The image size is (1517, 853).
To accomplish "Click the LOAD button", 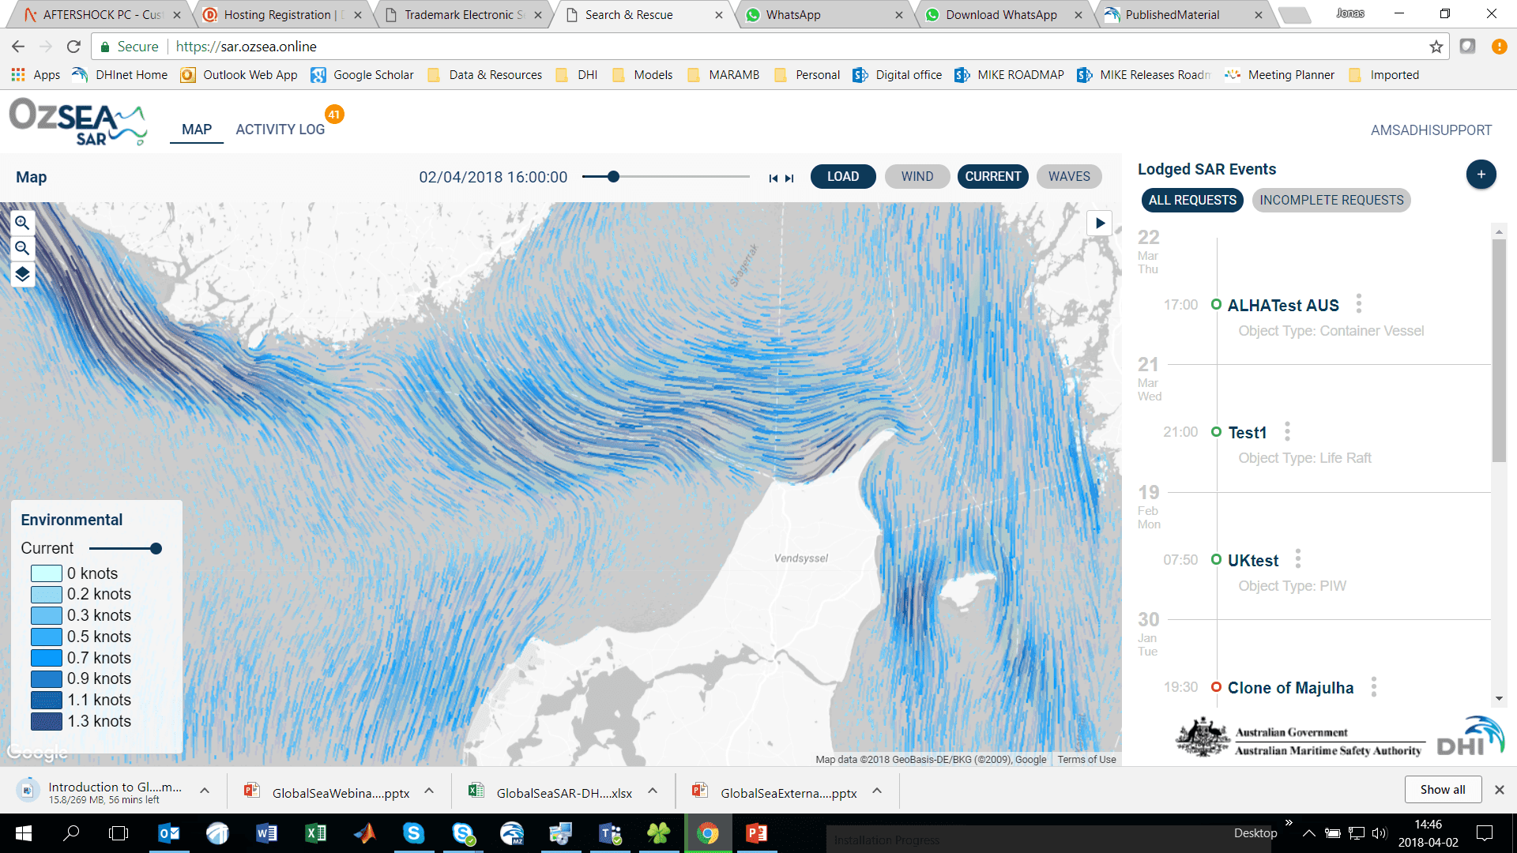I will pos(843,177).
